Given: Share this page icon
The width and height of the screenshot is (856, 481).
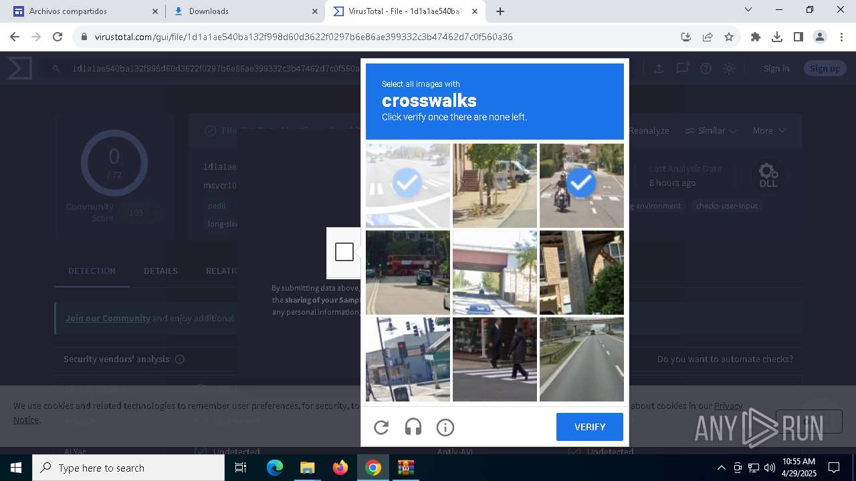Looking at the screenshot, I should pyautogui.click(x=708, y=37).
